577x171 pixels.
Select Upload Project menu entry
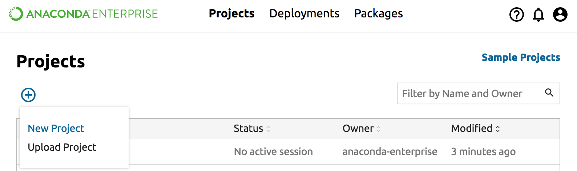tap(62, 147)
